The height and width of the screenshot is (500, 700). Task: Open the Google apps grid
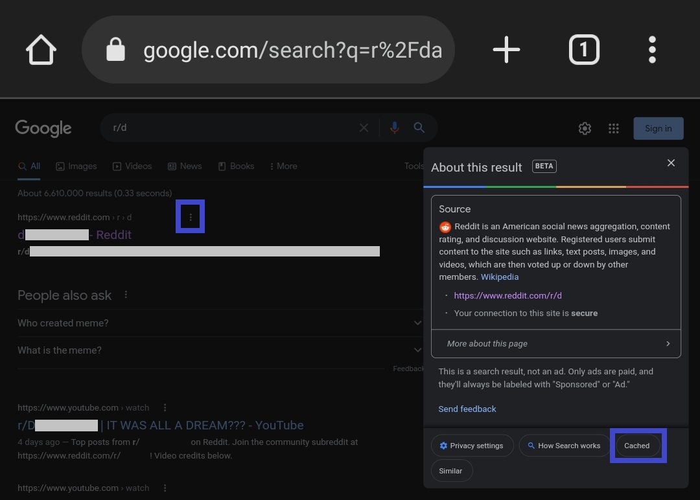click(x=614, y=129)
